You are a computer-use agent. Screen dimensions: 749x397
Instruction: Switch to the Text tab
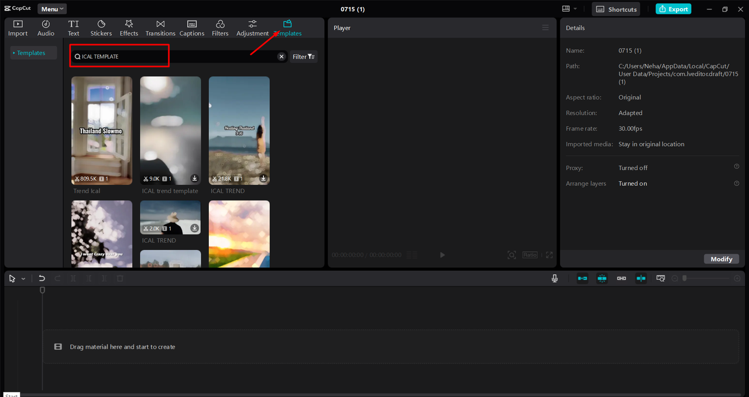[x=73, y=28]
